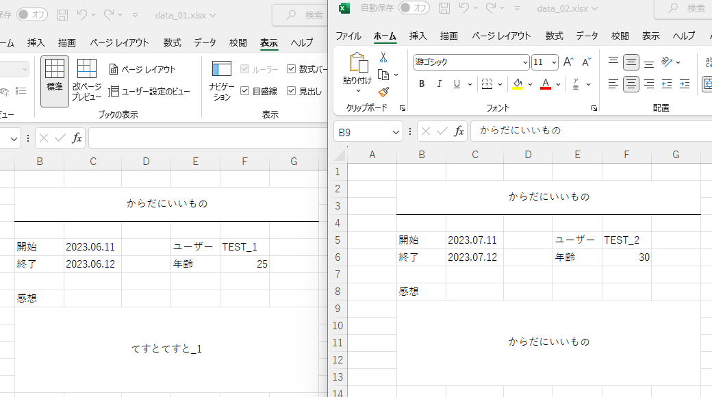Click the ナビゲーション pane icon
This screenshot has height=397, width=712.
pos(222,81)
